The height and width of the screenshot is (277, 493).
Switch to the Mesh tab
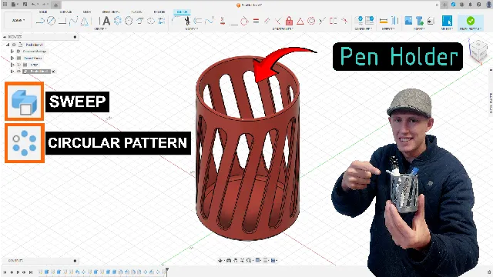point(87,12)
